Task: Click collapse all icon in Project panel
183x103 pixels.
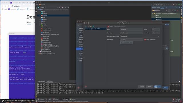Action: point(63,7)
